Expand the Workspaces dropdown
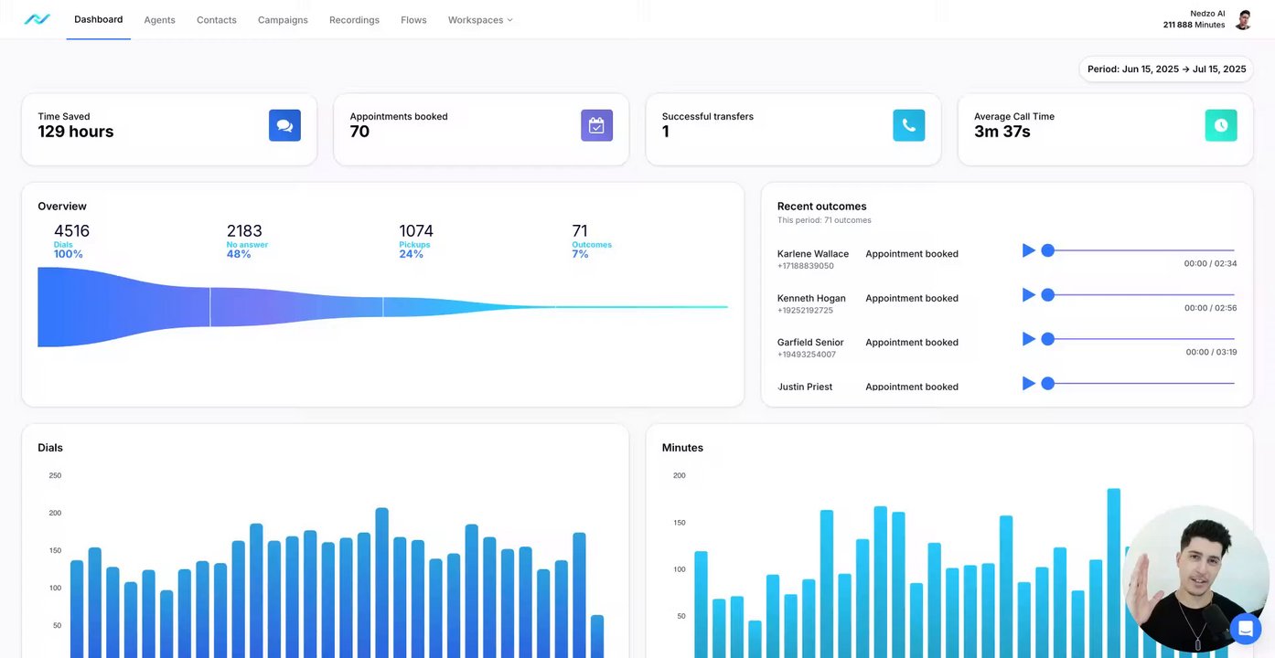 480,20
